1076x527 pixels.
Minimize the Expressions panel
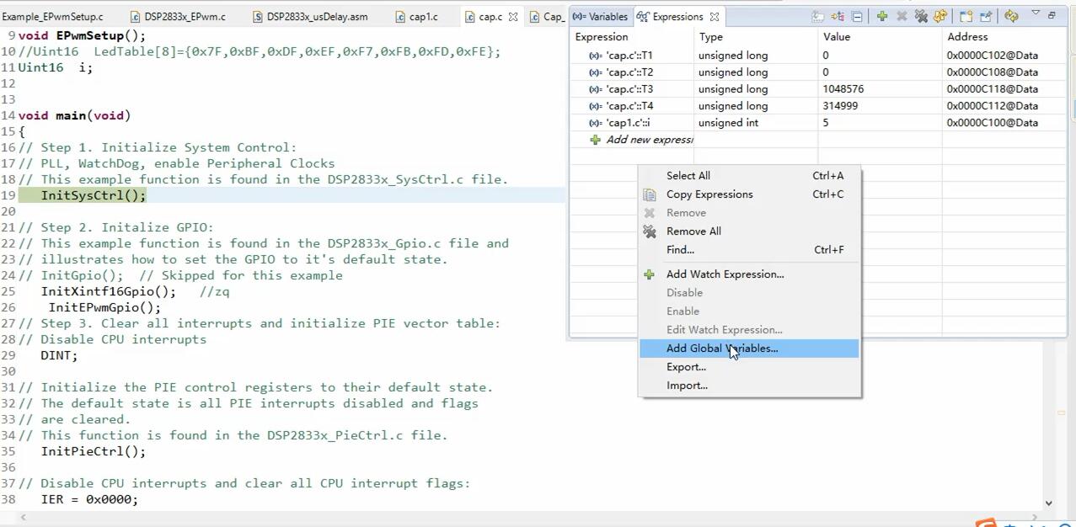1052,15
